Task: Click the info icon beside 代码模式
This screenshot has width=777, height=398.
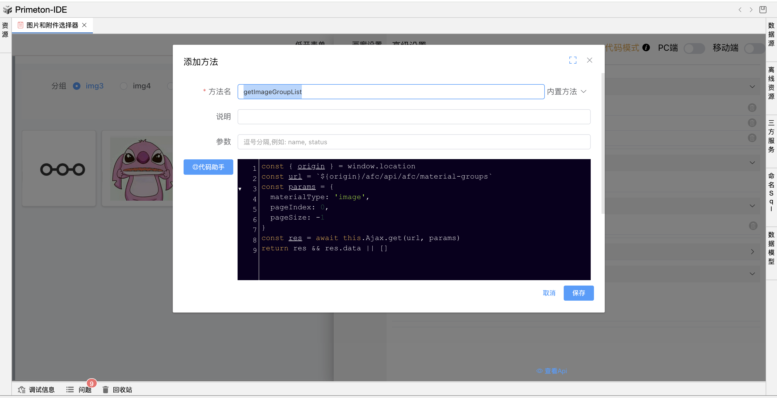Action: point(646,48)
